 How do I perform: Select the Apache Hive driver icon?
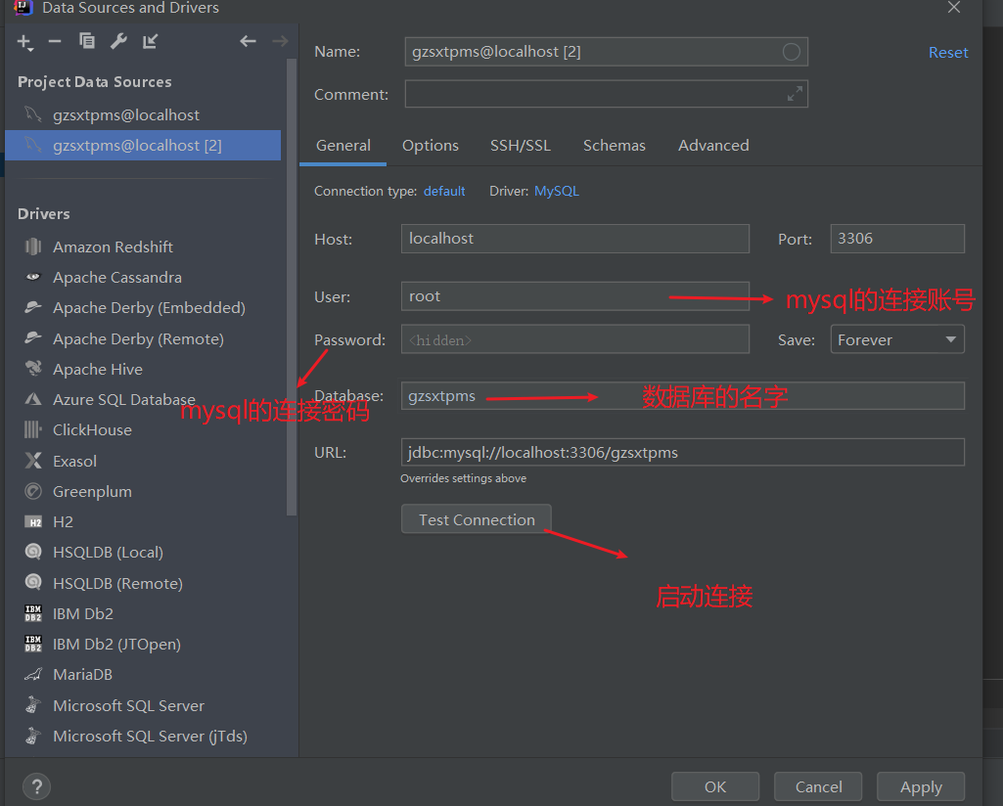(x=33, y=369)
